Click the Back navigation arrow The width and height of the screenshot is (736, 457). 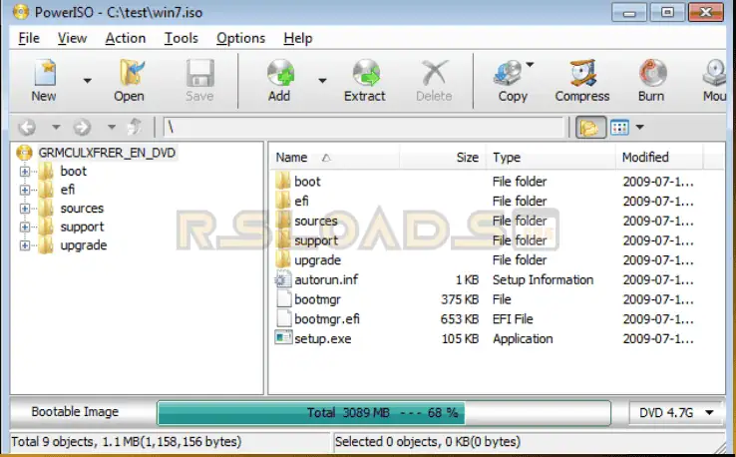click(27, 127)
